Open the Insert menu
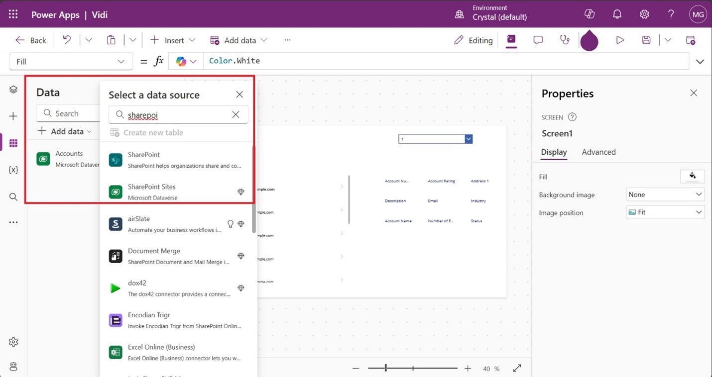712x377 pixels. click(173, 40)
